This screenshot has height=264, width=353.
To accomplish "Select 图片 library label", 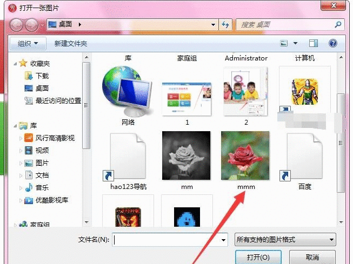I will [x=42, y=163].
